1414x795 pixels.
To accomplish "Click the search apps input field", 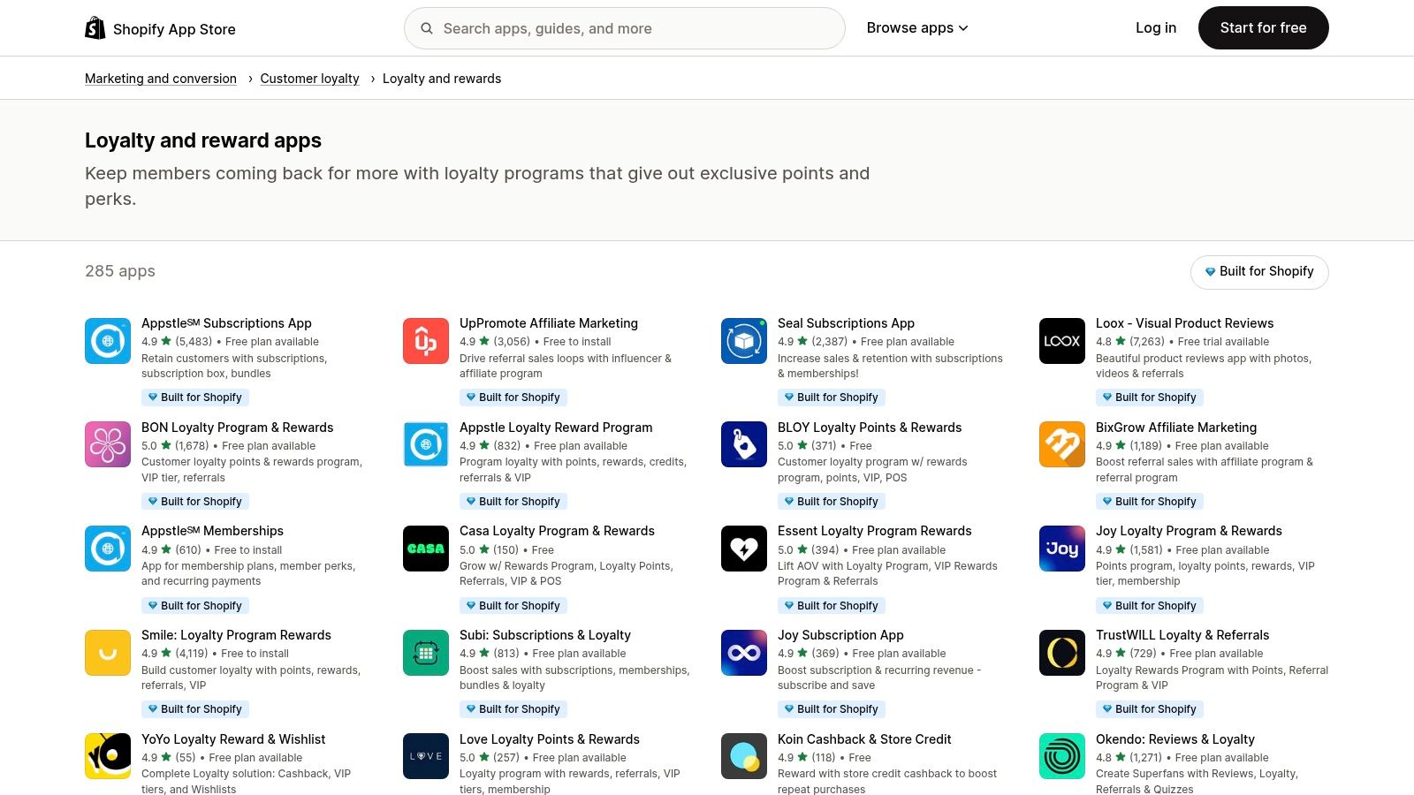I will 624,27.
